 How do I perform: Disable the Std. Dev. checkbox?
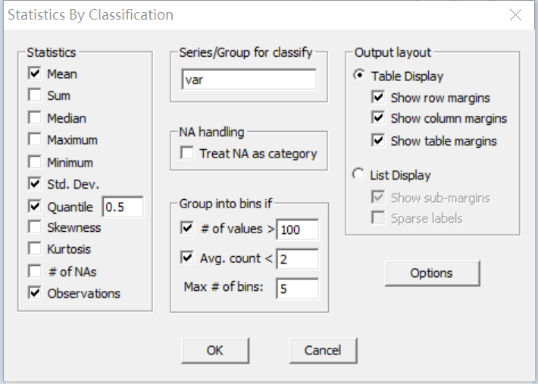point(34,183)
